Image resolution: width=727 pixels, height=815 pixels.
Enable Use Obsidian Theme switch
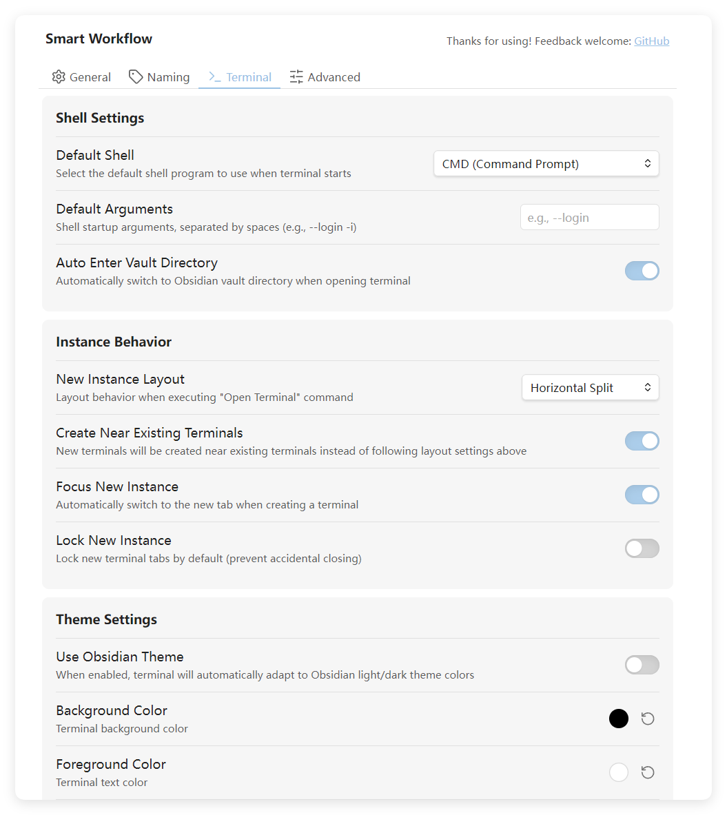click(642, 665)
